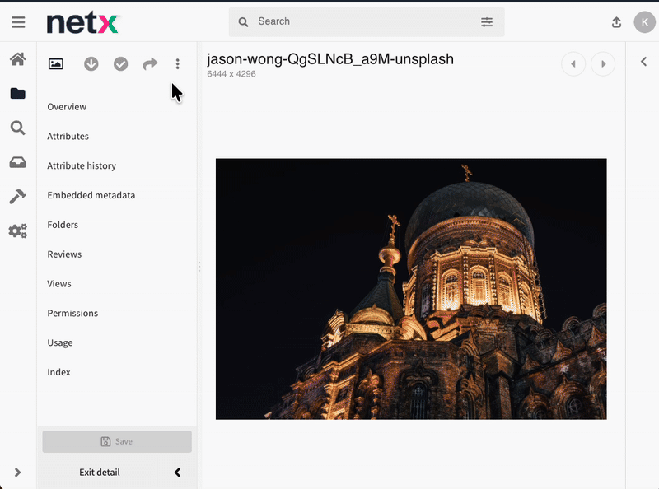
Task: Open the hammer tools icon in sidebar
Action: click(17, 196)
